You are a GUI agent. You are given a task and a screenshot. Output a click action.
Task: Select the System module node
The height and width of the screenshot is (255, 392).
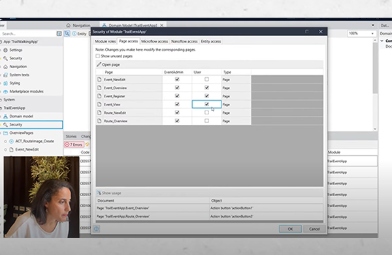[9, 99]
